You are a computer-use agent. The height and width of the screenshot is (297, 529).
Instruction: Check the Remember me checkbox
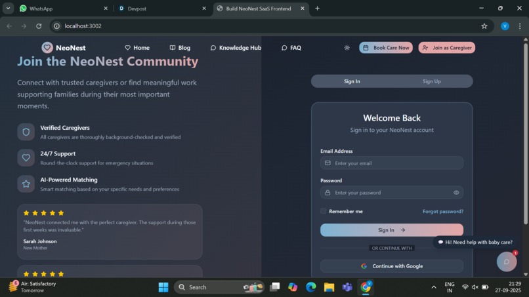tap(323, 211)
